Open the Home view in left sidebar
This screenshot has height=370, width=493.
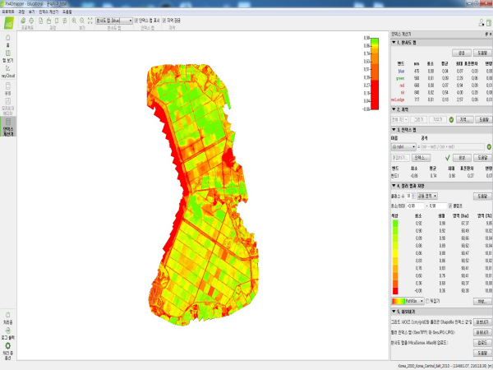[8, 40]
